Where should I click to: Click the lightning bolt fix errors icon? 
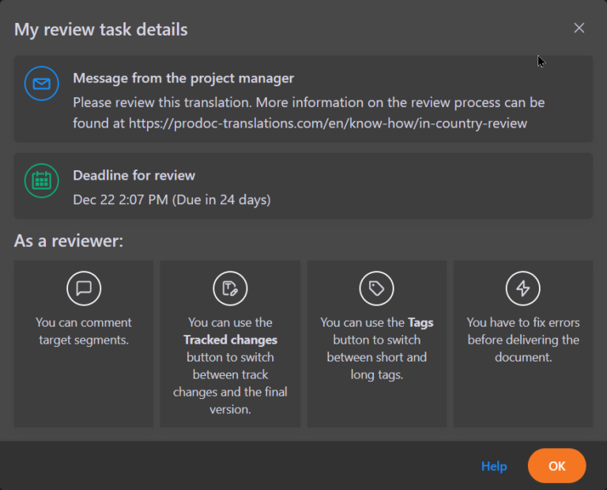(x=522, y=289)
